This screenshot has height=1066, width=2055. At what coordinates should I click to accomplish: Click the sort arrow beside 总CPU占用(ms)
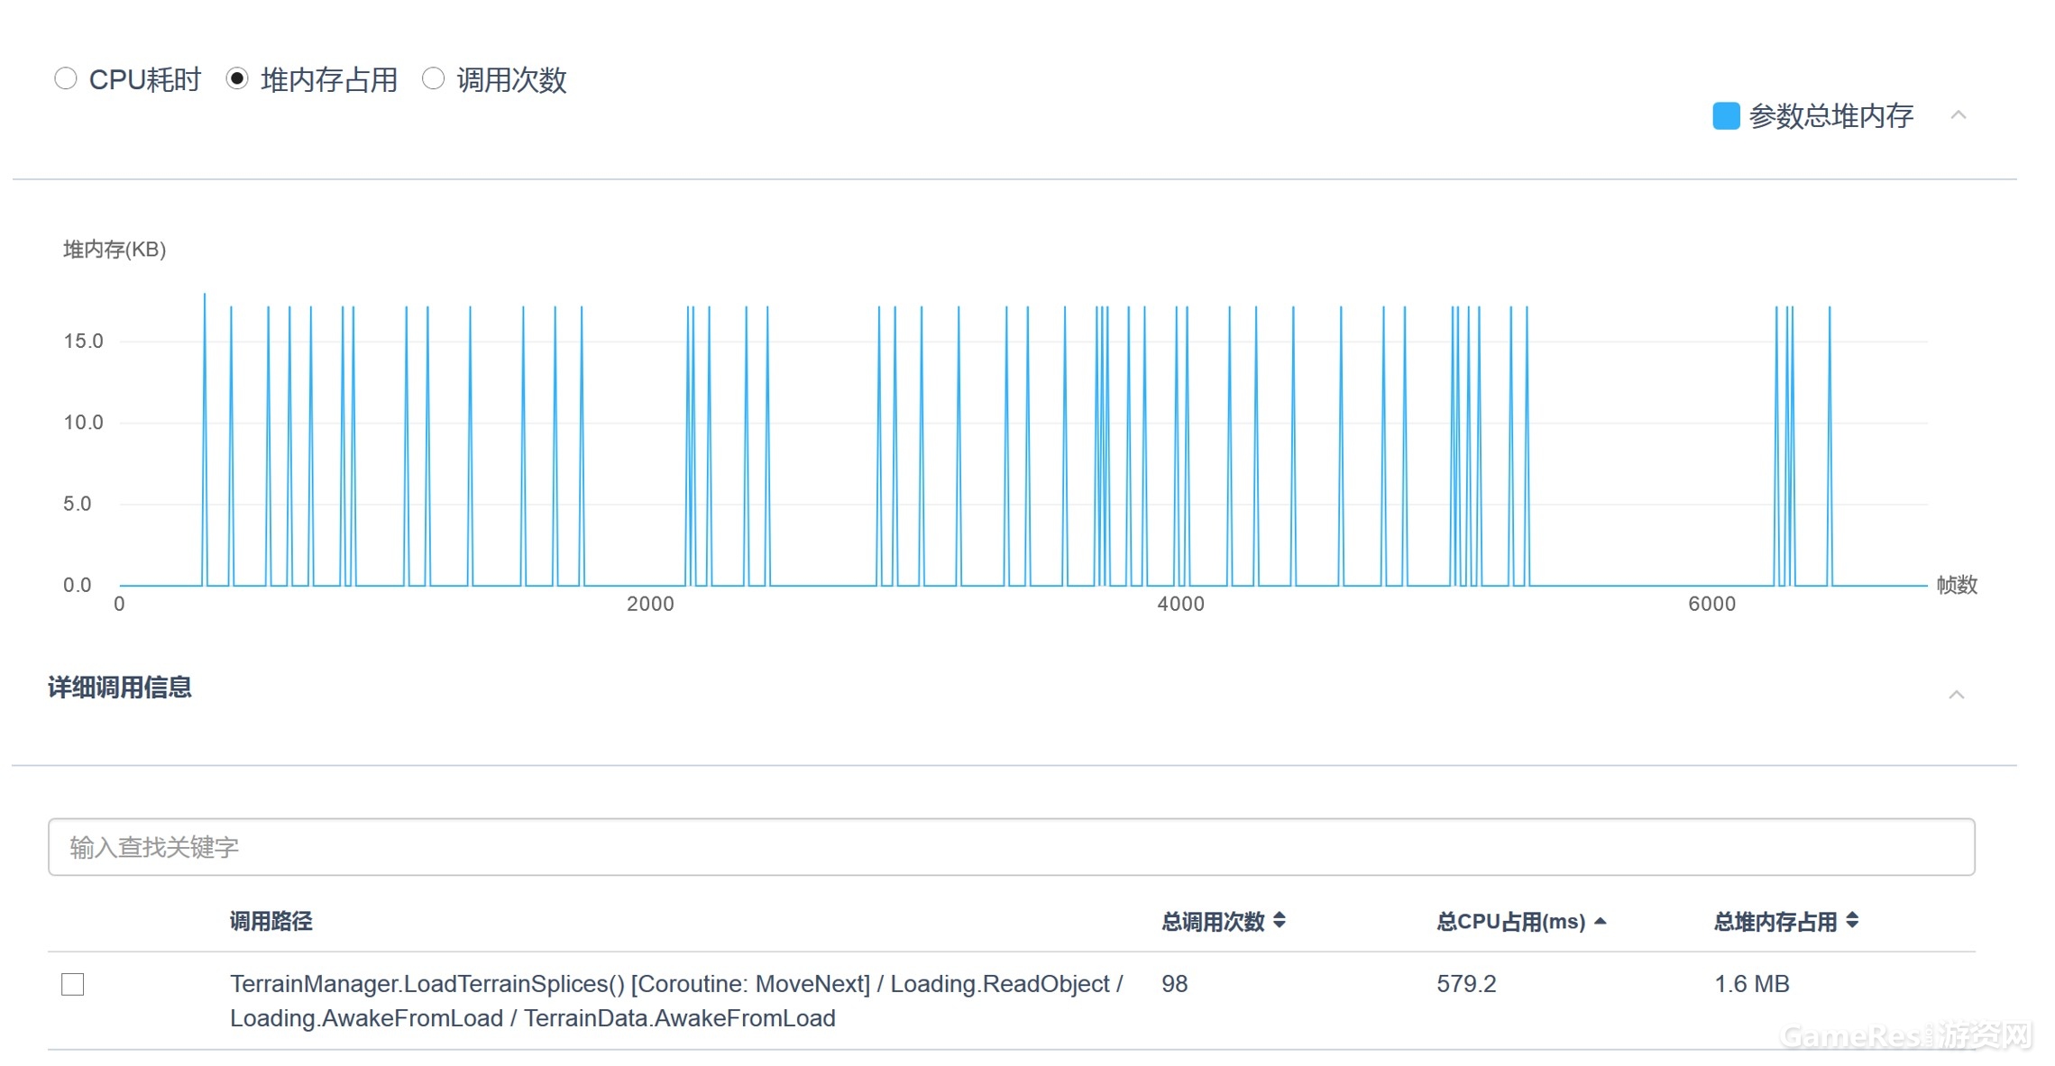1600,921
